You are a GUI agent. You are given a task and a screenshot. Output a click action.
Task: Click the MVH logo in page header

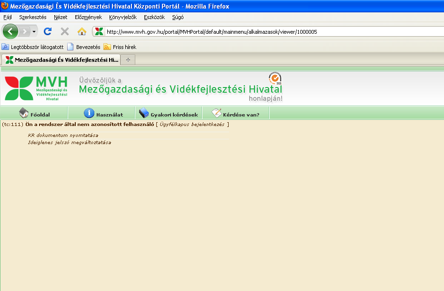click(x=36, y=88)
